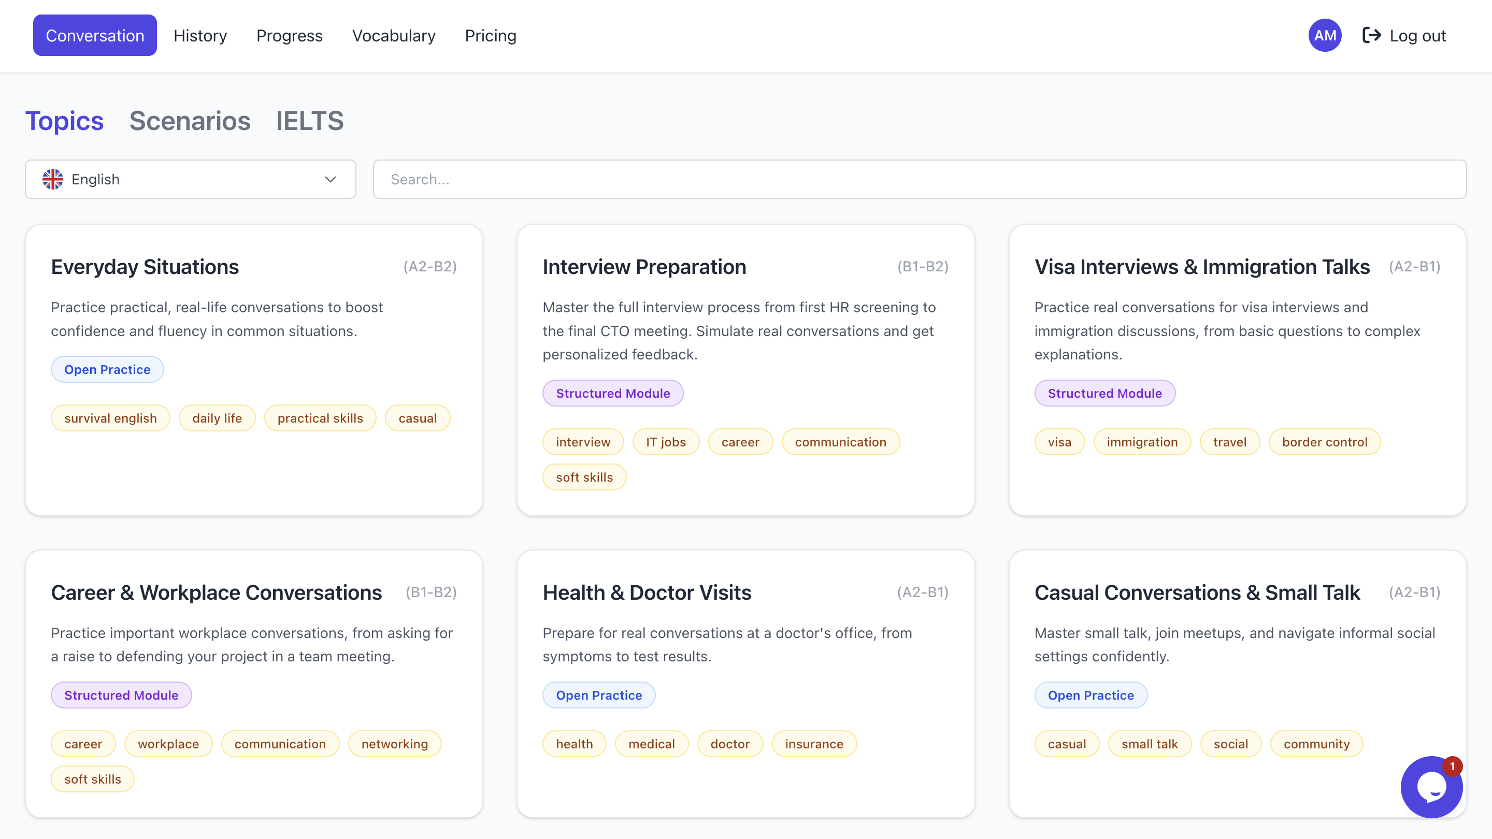The height and width of the screenshot is (839, 1492).
Task: Go to the Vocabulary page
Action: (393, 35)
